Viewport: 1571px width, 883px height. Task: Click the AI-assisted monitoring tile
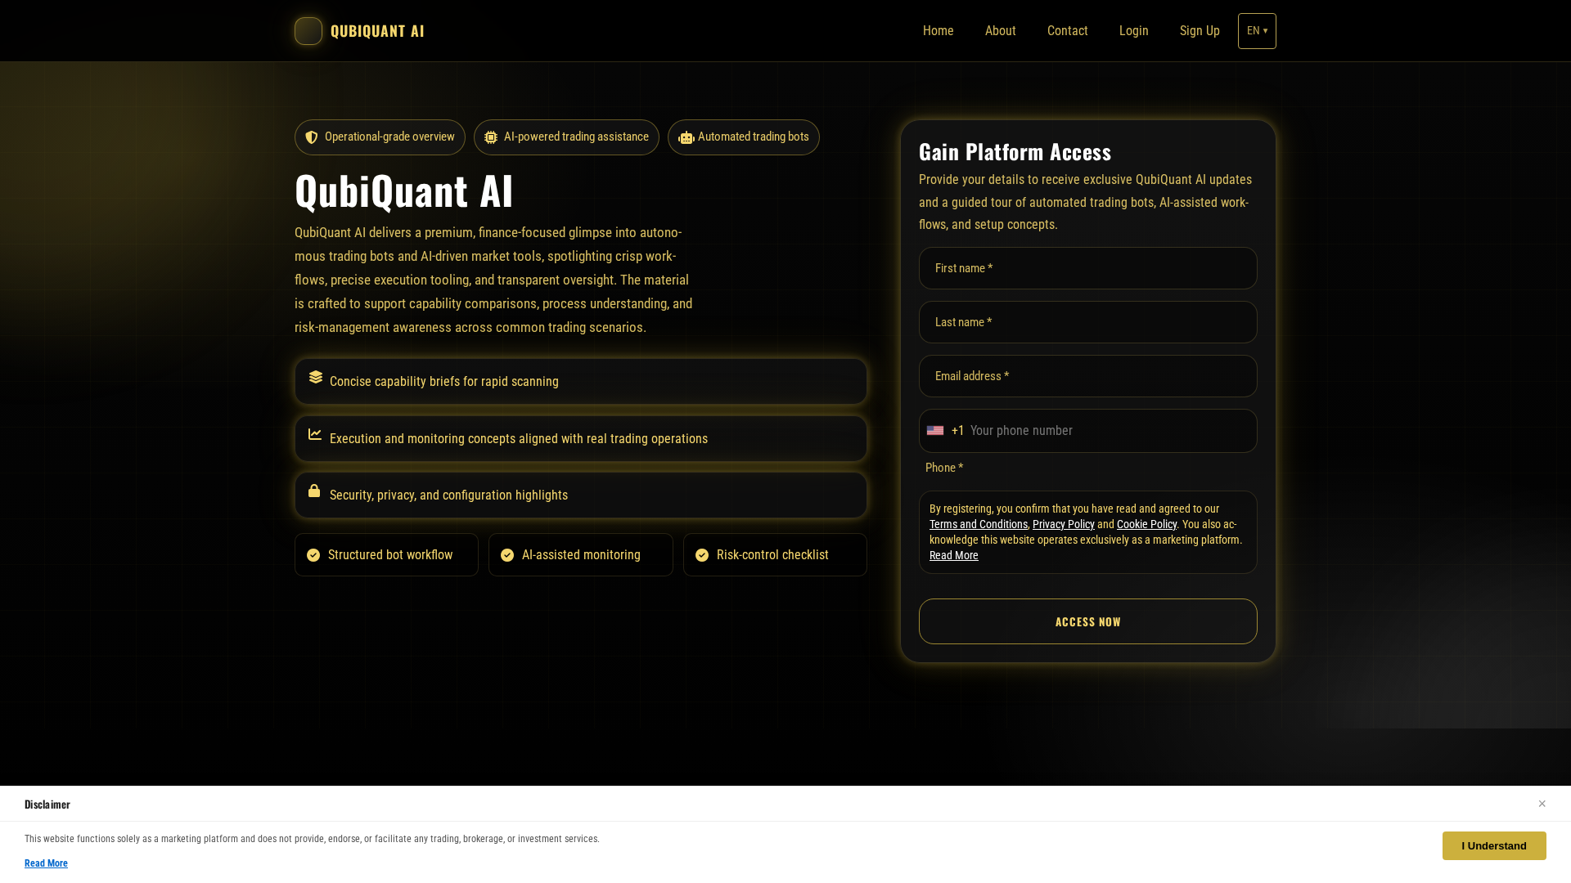(x=581, y=555)
